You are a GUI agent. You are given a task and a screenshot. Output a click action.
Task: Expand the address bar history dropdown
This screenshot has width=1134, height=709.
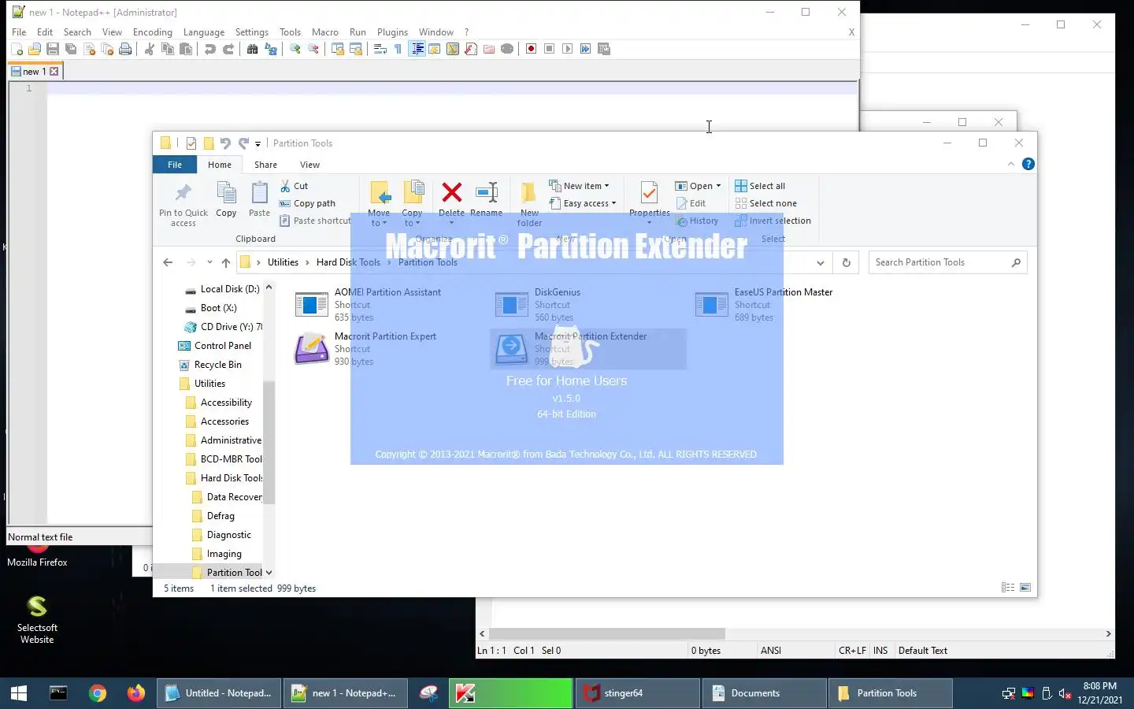821,262
